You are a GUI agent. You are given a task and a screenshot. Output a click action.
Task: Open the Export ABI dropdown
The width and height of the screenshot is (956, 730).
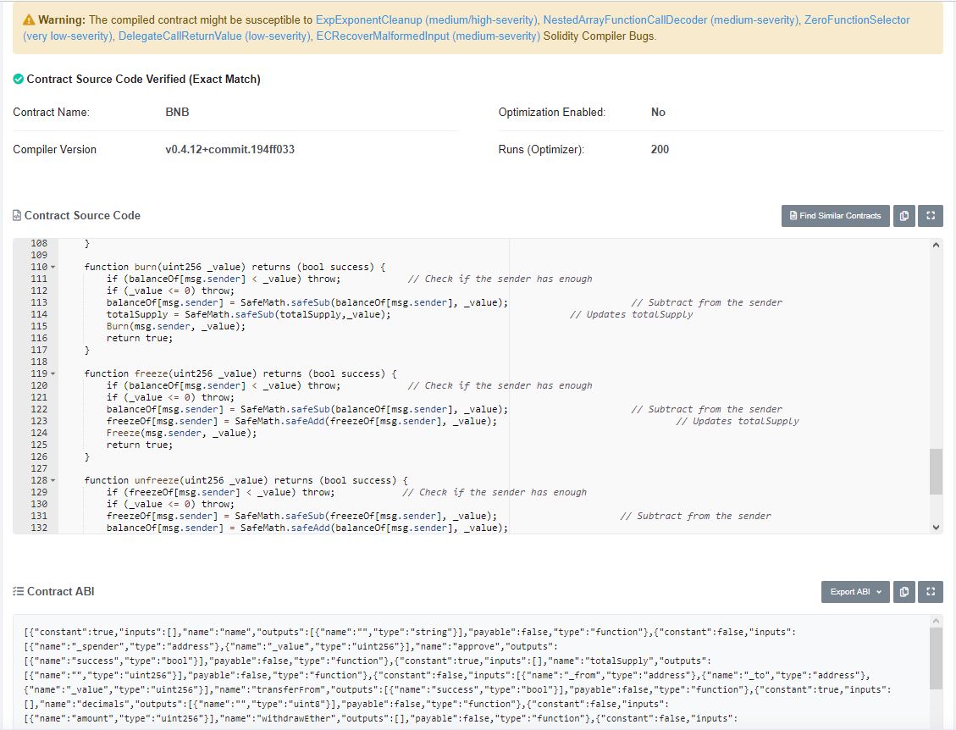point(855,592)
